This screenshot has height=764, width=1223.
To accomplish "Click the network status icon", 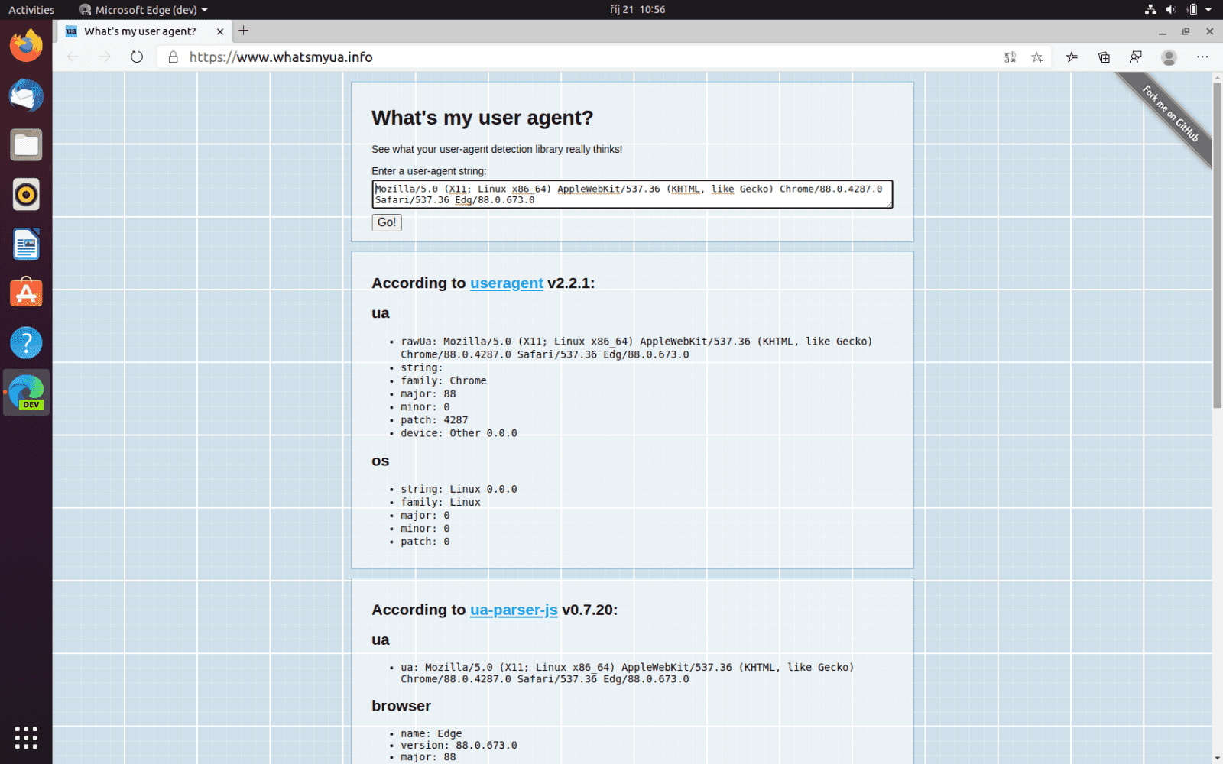I will (1150, 10).
